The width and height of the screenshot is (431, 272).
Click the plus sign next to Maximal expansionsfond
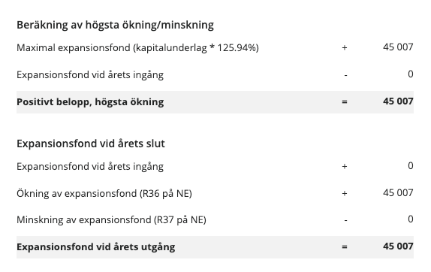click(x=345, y=47)
